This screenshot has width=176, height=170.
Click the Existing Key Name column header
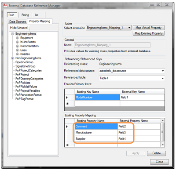(x=97, y=92)
